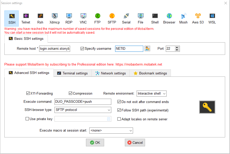Click the Cancel button
This screenshot has height=154, width=230.
[135, 143]
